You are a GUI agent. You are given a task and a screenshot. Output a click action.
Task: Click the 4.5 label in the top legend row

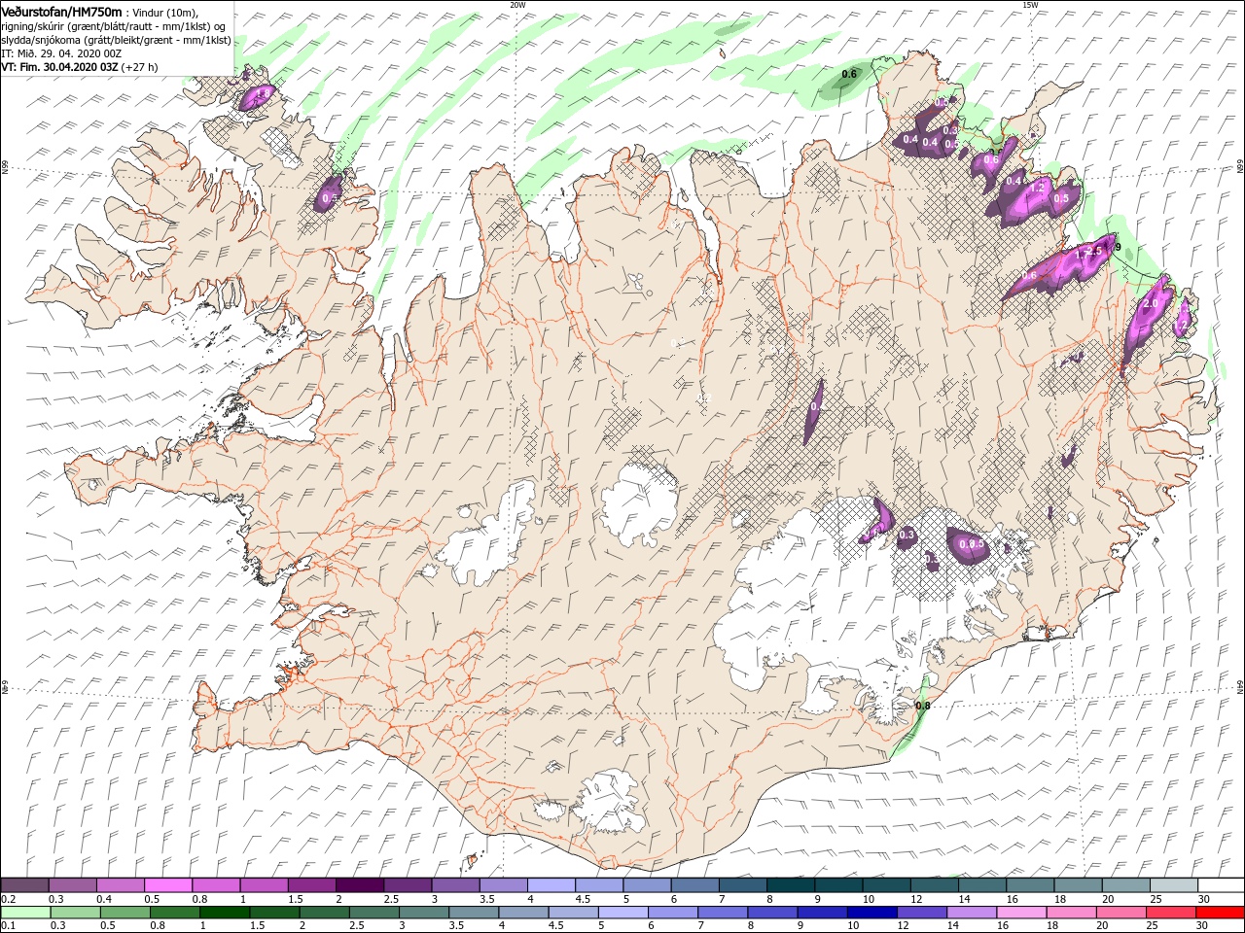pos(583,899)
